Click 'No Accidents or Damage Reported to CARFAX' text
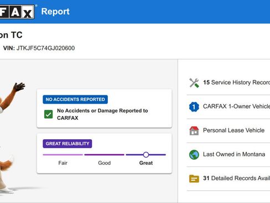Screen dimensions: 270x203 (x=102, y=114)
